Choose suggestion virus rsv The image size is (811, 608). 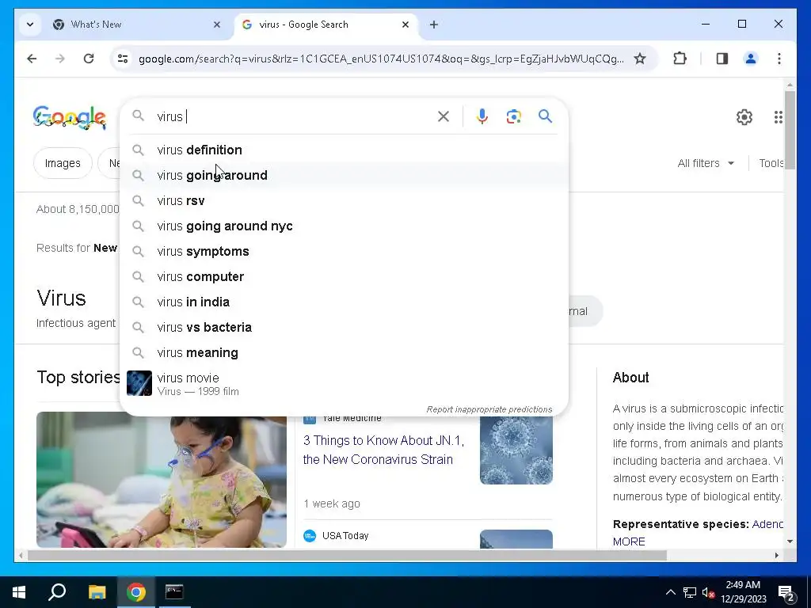point(344,200)
